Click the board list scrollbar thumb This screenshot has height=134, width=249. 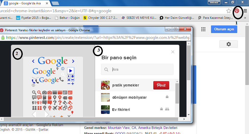(x=177, y=93)
